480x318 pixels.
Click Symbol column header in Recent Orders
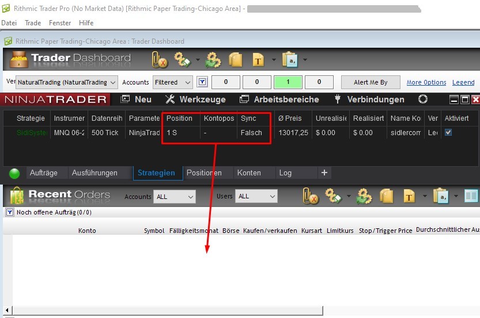154,231
